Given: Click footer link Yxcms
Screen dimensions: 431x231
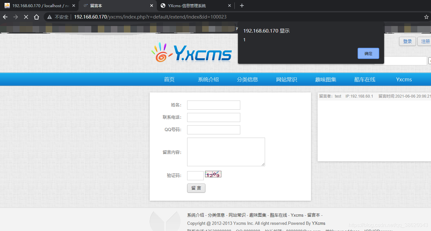Looking at the screenshot, I should point(297,215).
